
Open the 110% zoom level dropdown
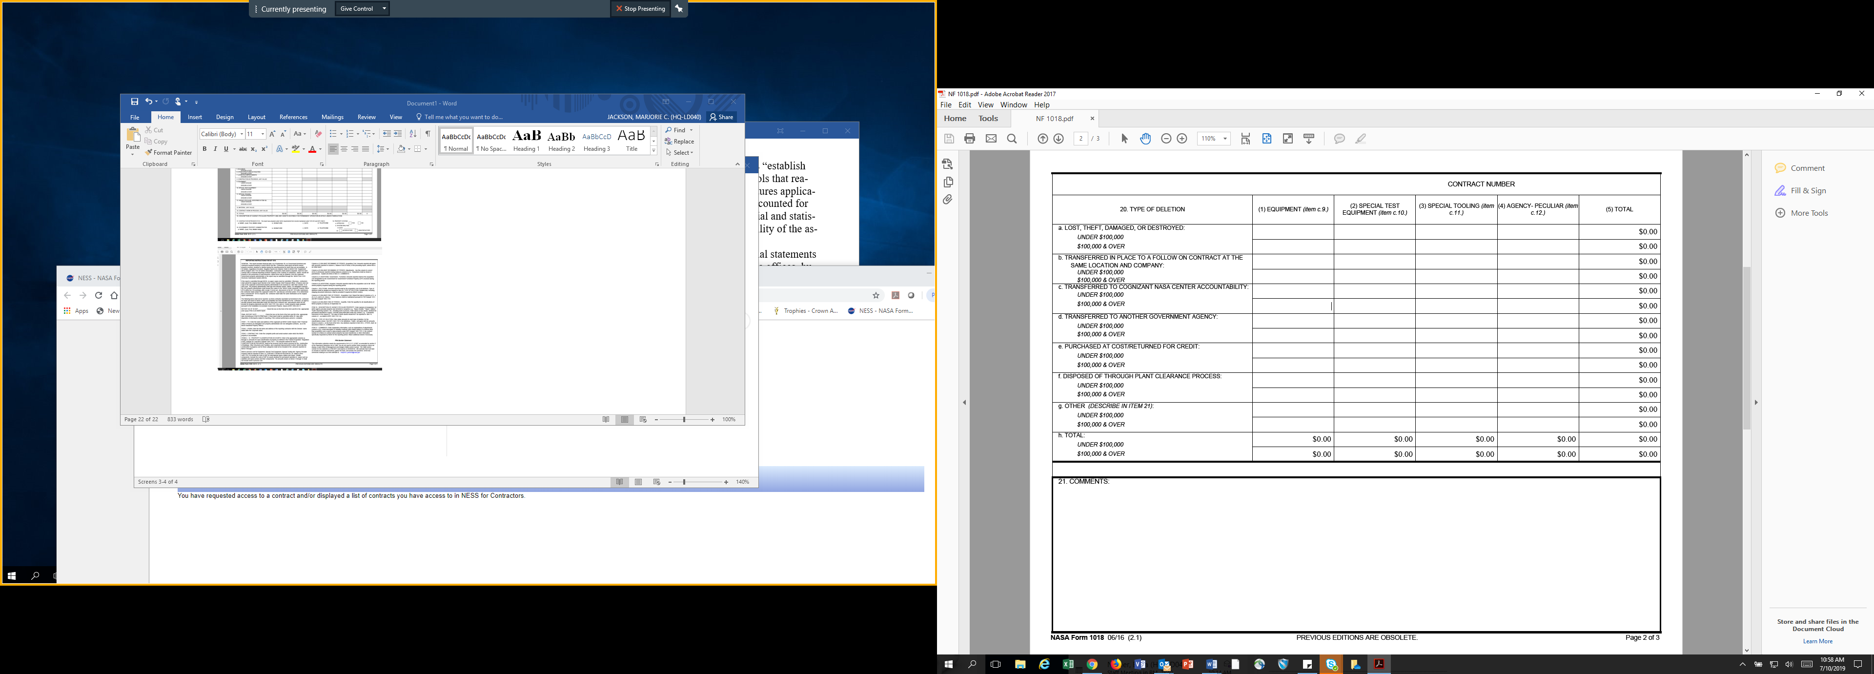click(1225, 139)
